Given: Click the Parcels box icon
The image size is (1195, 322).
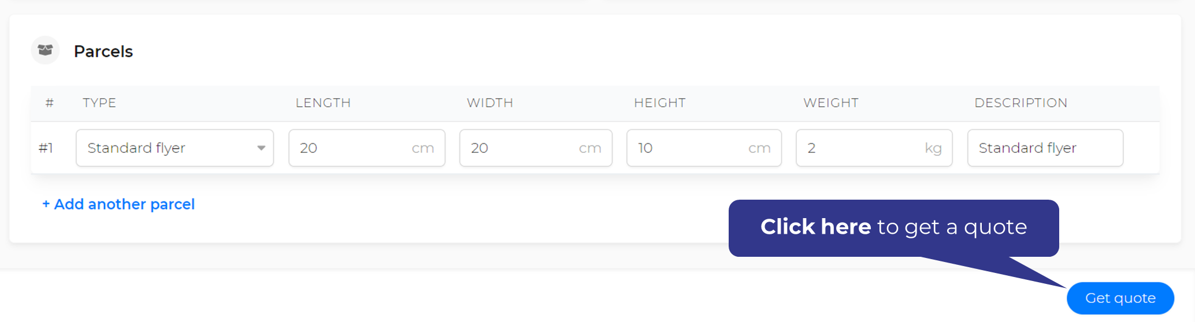Looking at the screenshot, I should tap(45, 50).
